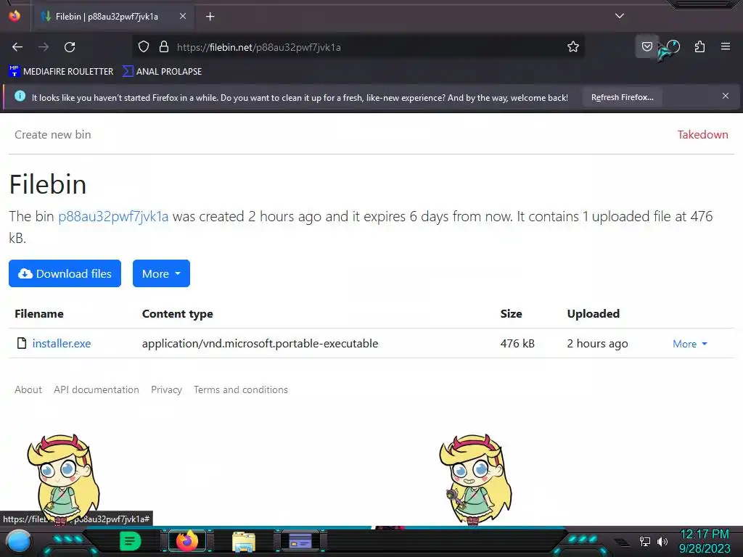This screenshot has width=743, height=557.
Task: Open the volume speaker tray icon
Action: tap(662, 541)
